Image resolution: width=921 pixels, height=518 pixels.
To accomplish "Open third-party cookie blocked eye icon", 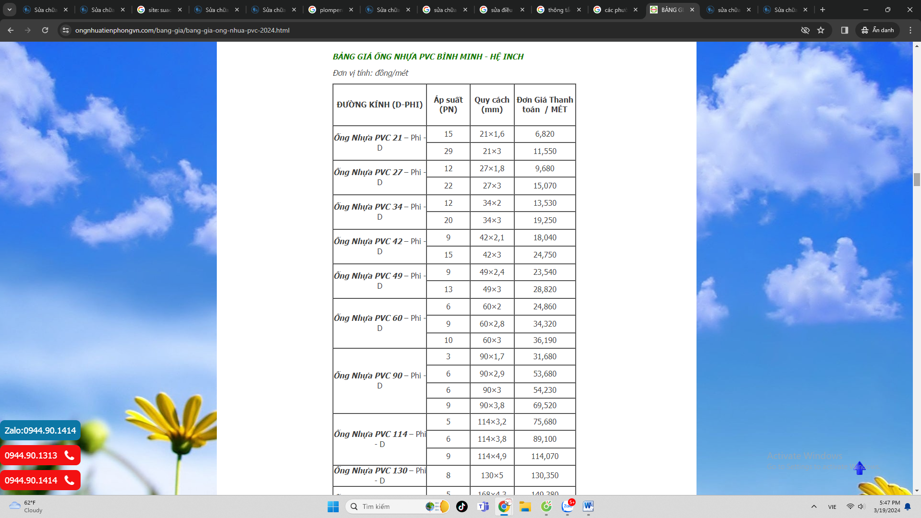I will tap(805, 30).
